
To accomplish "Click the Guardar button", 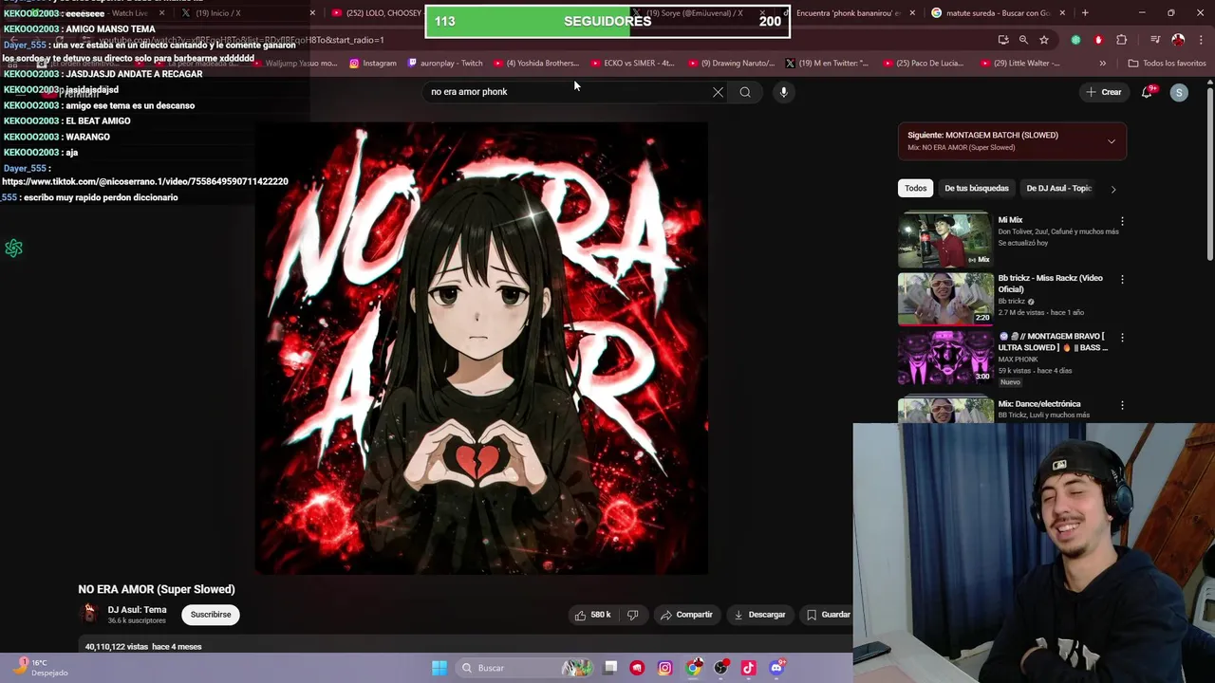I will 829,615.
